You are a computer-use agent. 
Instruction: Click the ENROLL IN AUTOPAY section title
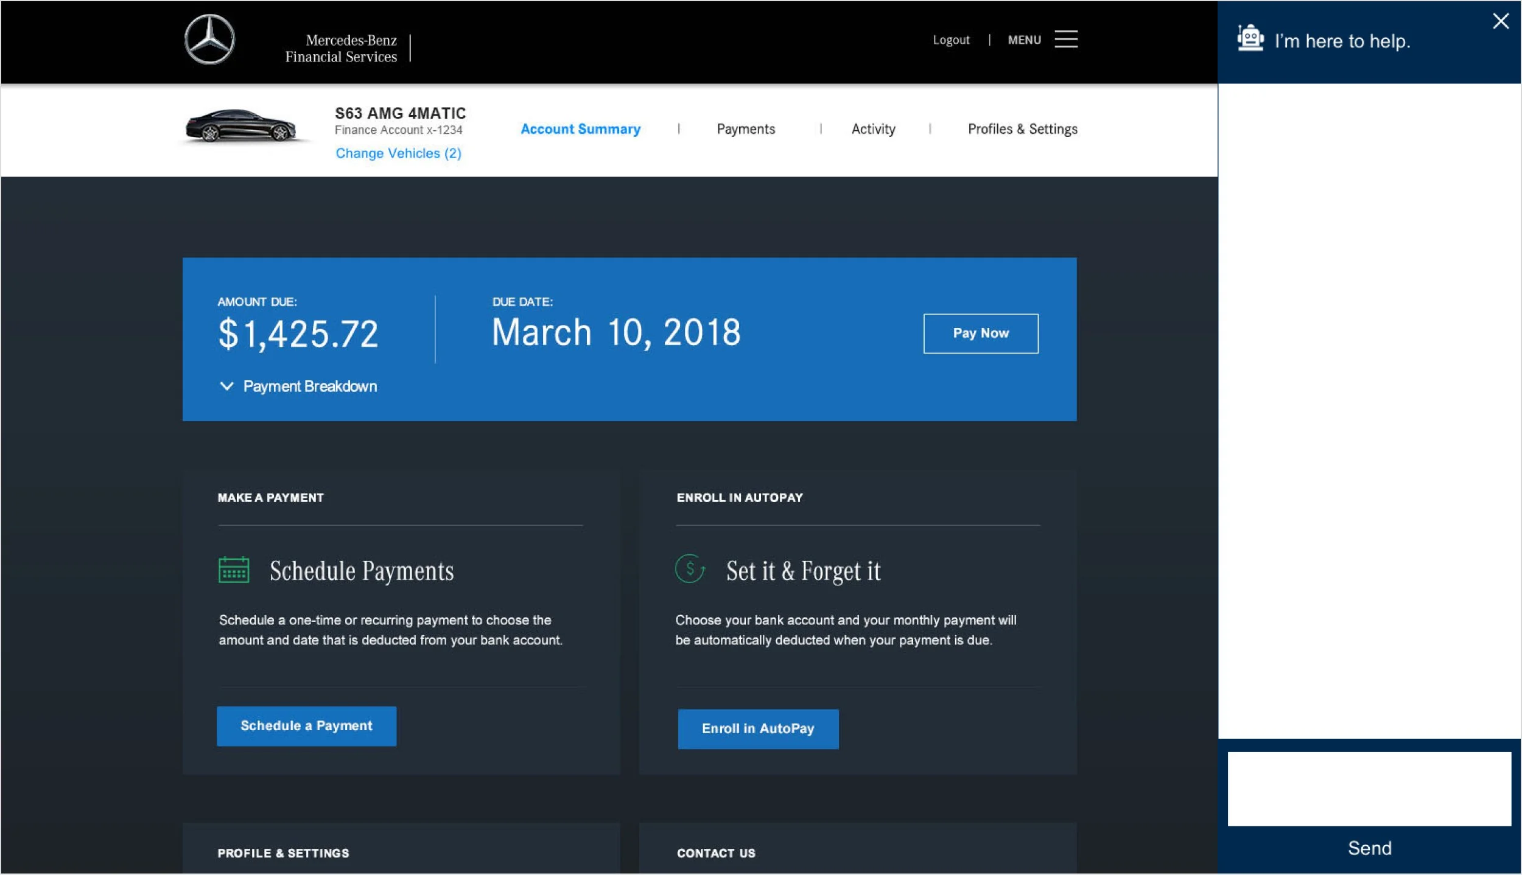click(740, 498)
